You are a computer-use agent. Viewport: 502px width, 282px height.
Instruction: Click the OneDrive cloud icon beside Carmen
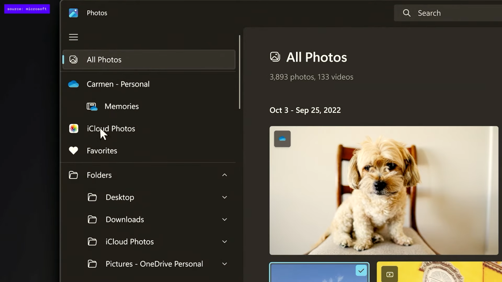(x=74, y=84)
